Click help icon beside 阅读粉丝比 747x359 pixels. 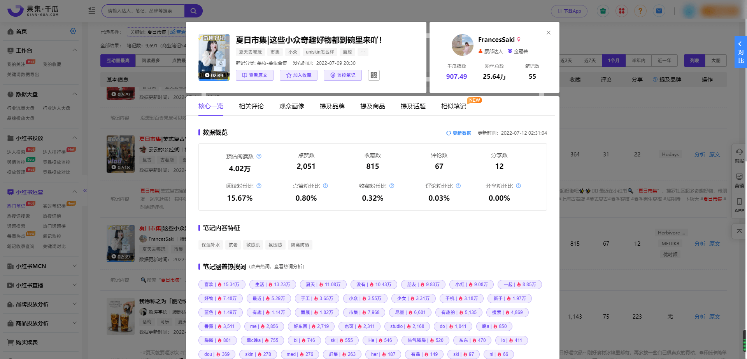[x=259, y=186]
